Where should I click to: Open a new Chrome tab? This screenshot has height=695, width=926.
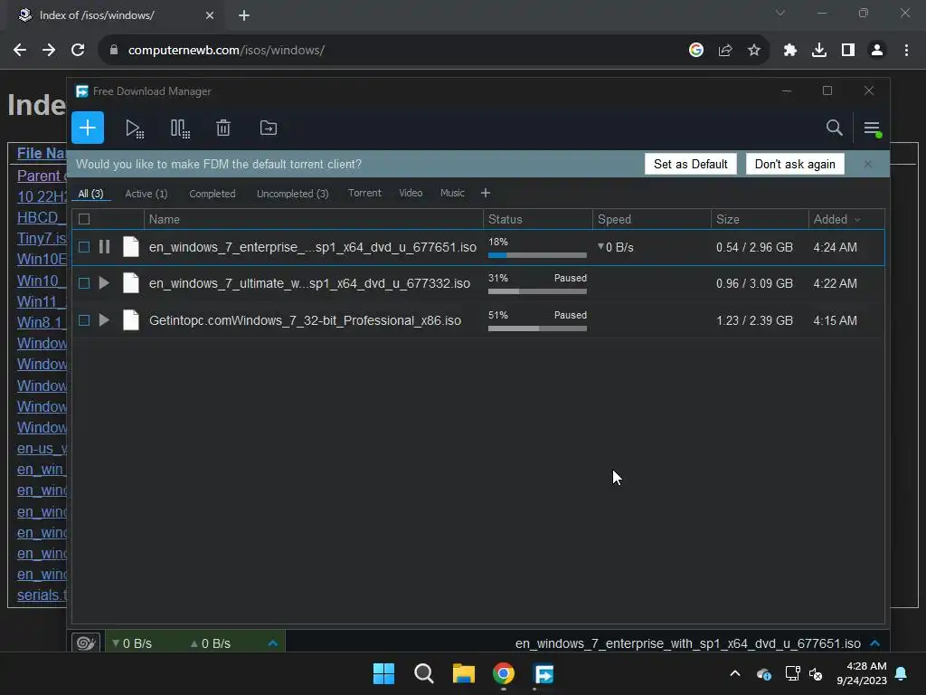244,15
